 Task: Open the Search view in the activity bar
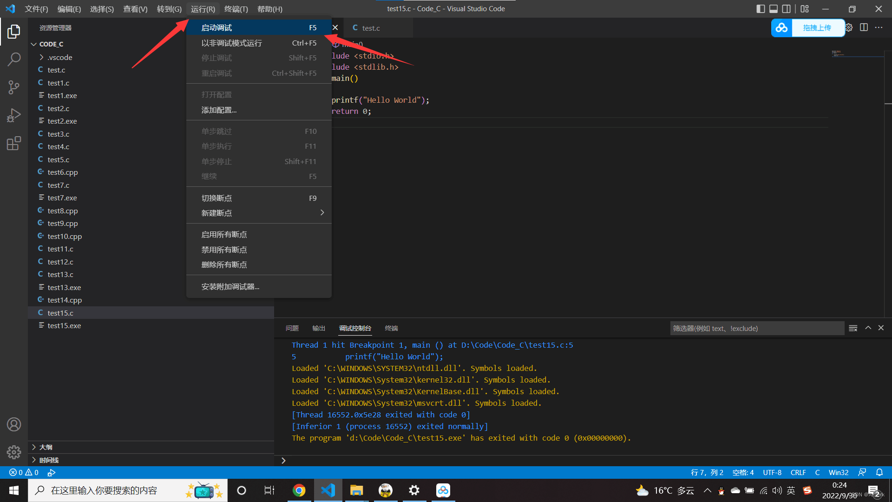click(13, 59)
